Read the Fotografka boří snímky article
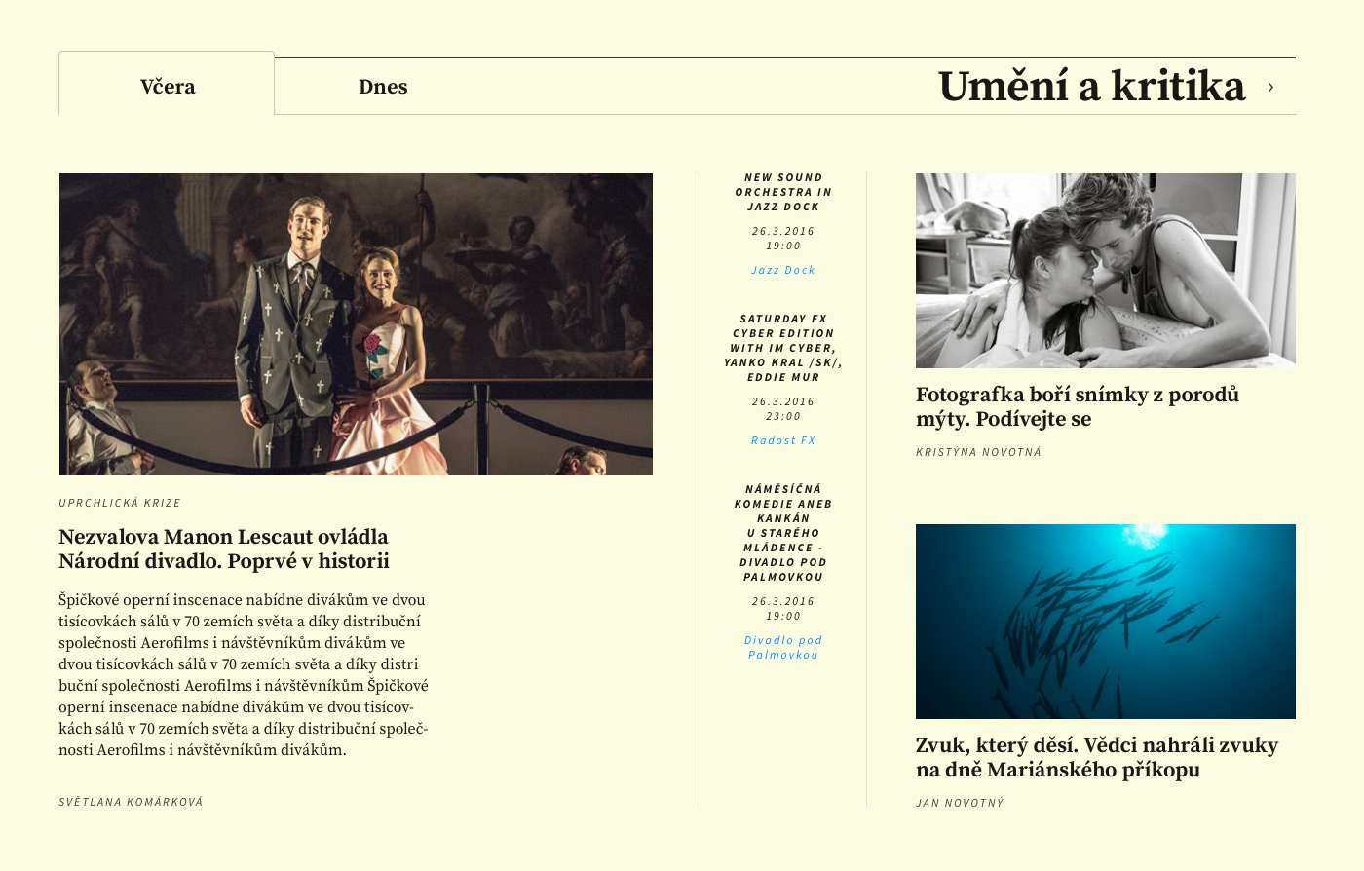Image resolution: width=1364 pixels, height=871 pixels. [x=1077, y=406]
